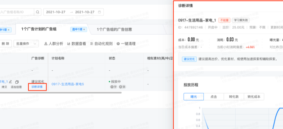Select the 转化成本 chart tab
This screenshot has width=283, height=129.
pyautogui.click(x=254, y=97)
